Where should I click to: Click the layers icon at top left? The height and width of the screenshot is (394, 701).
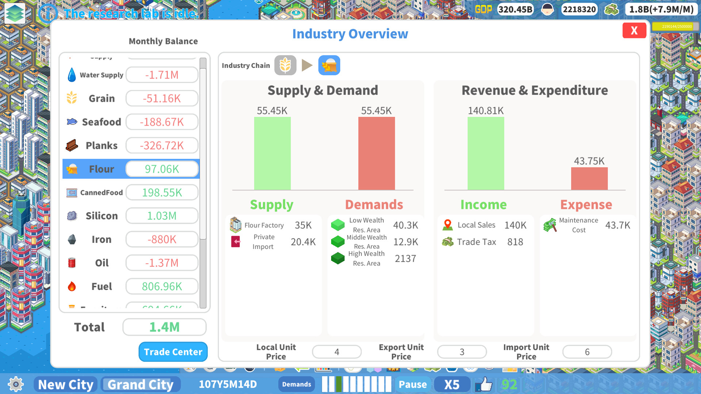15,13
